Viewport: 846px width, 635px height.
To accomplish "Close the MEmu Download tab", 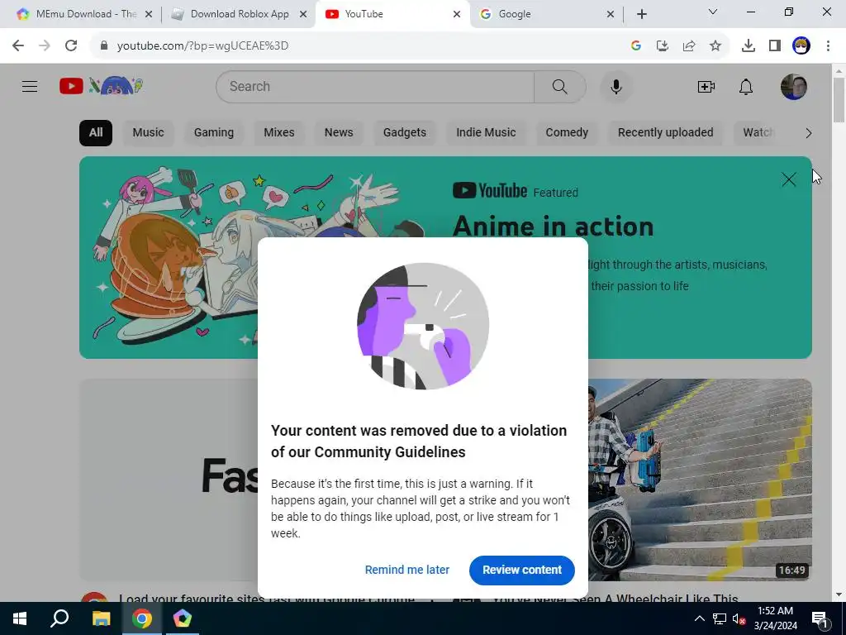I will tap(149, 14).
